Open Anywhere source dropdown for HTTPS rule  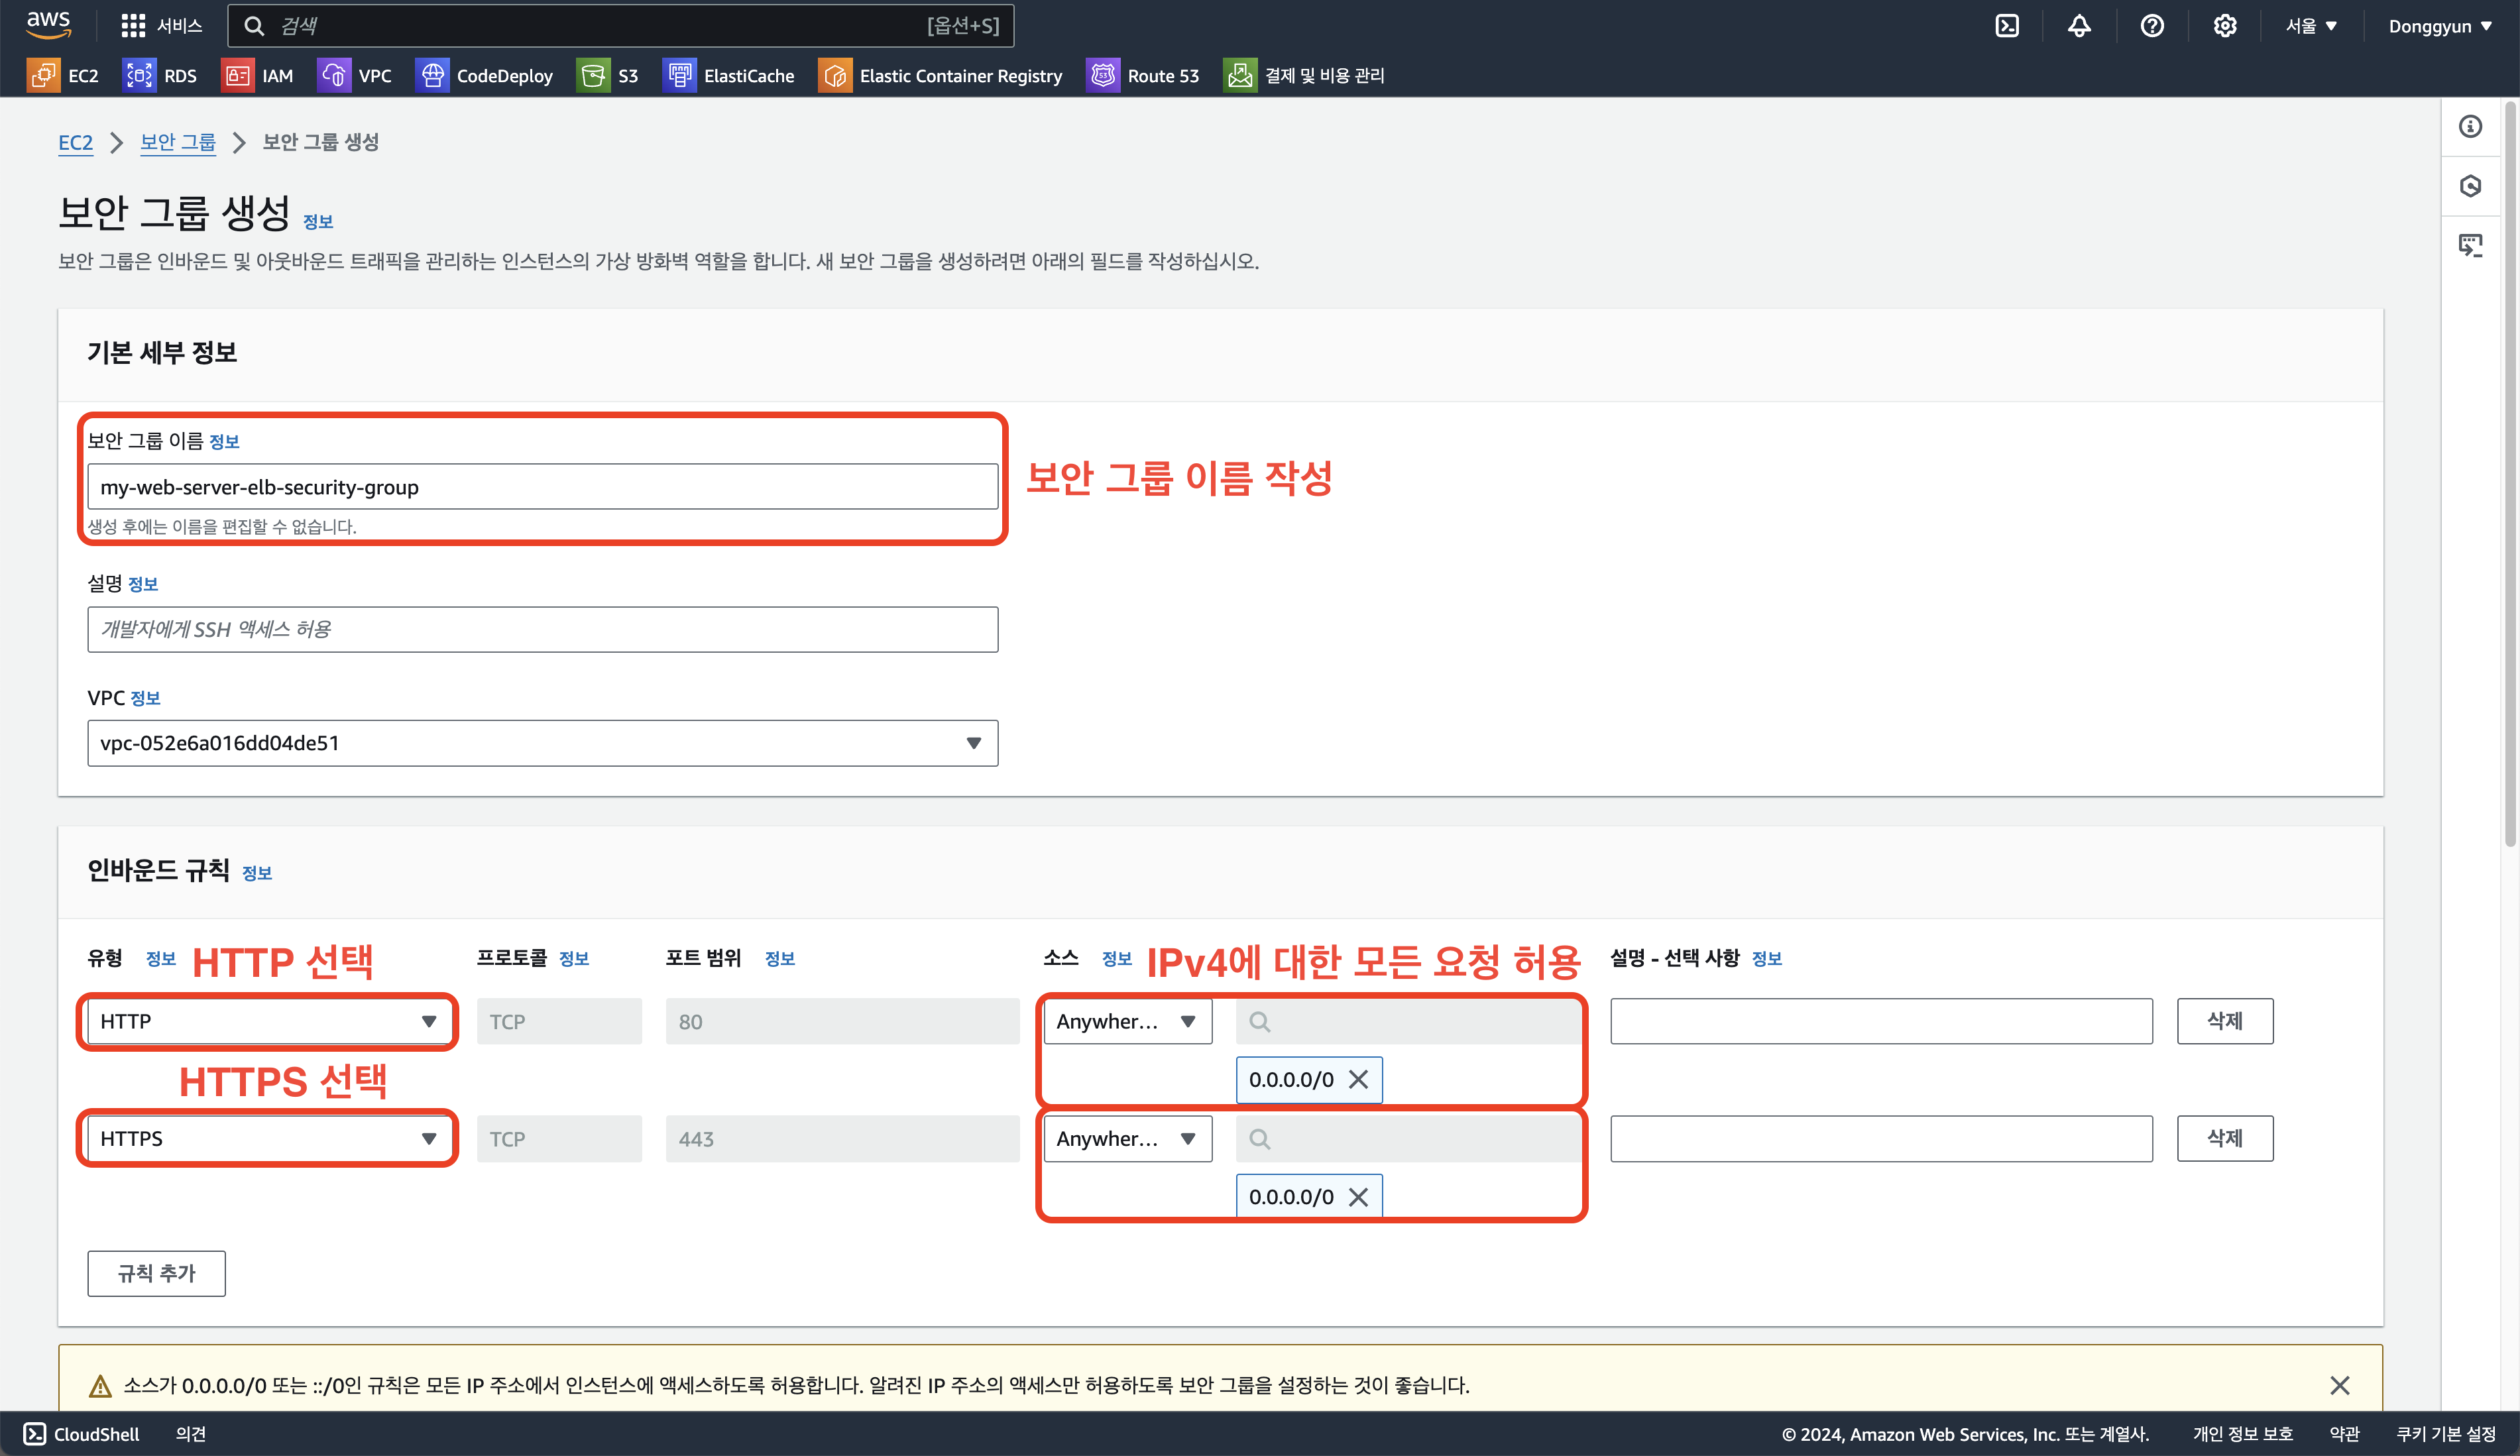[x=1127, y=1139]
